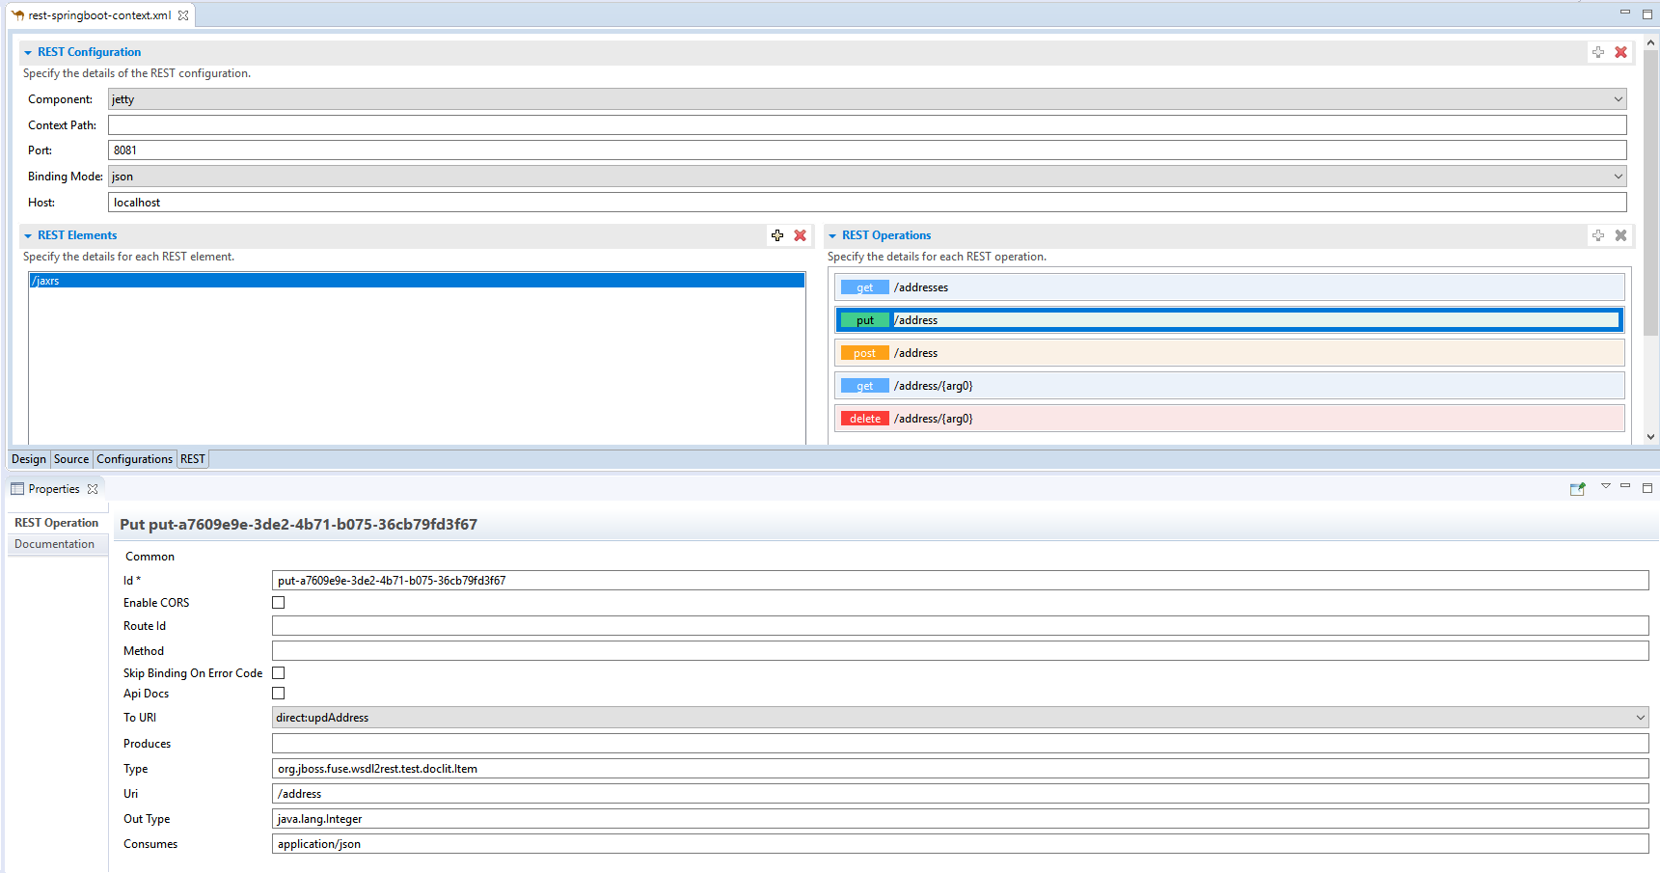1660x873 pixels.
Task: Check the Api Docs checkbox
Action: point(279,694)
